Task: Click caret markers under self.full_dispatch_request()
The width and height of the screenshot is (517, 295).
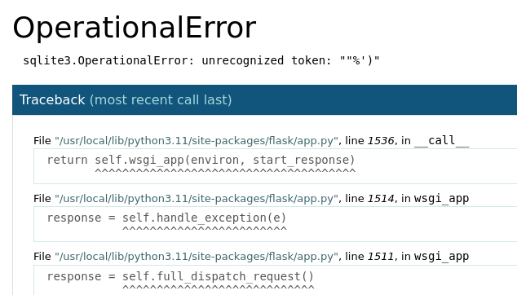Action: 219,288
